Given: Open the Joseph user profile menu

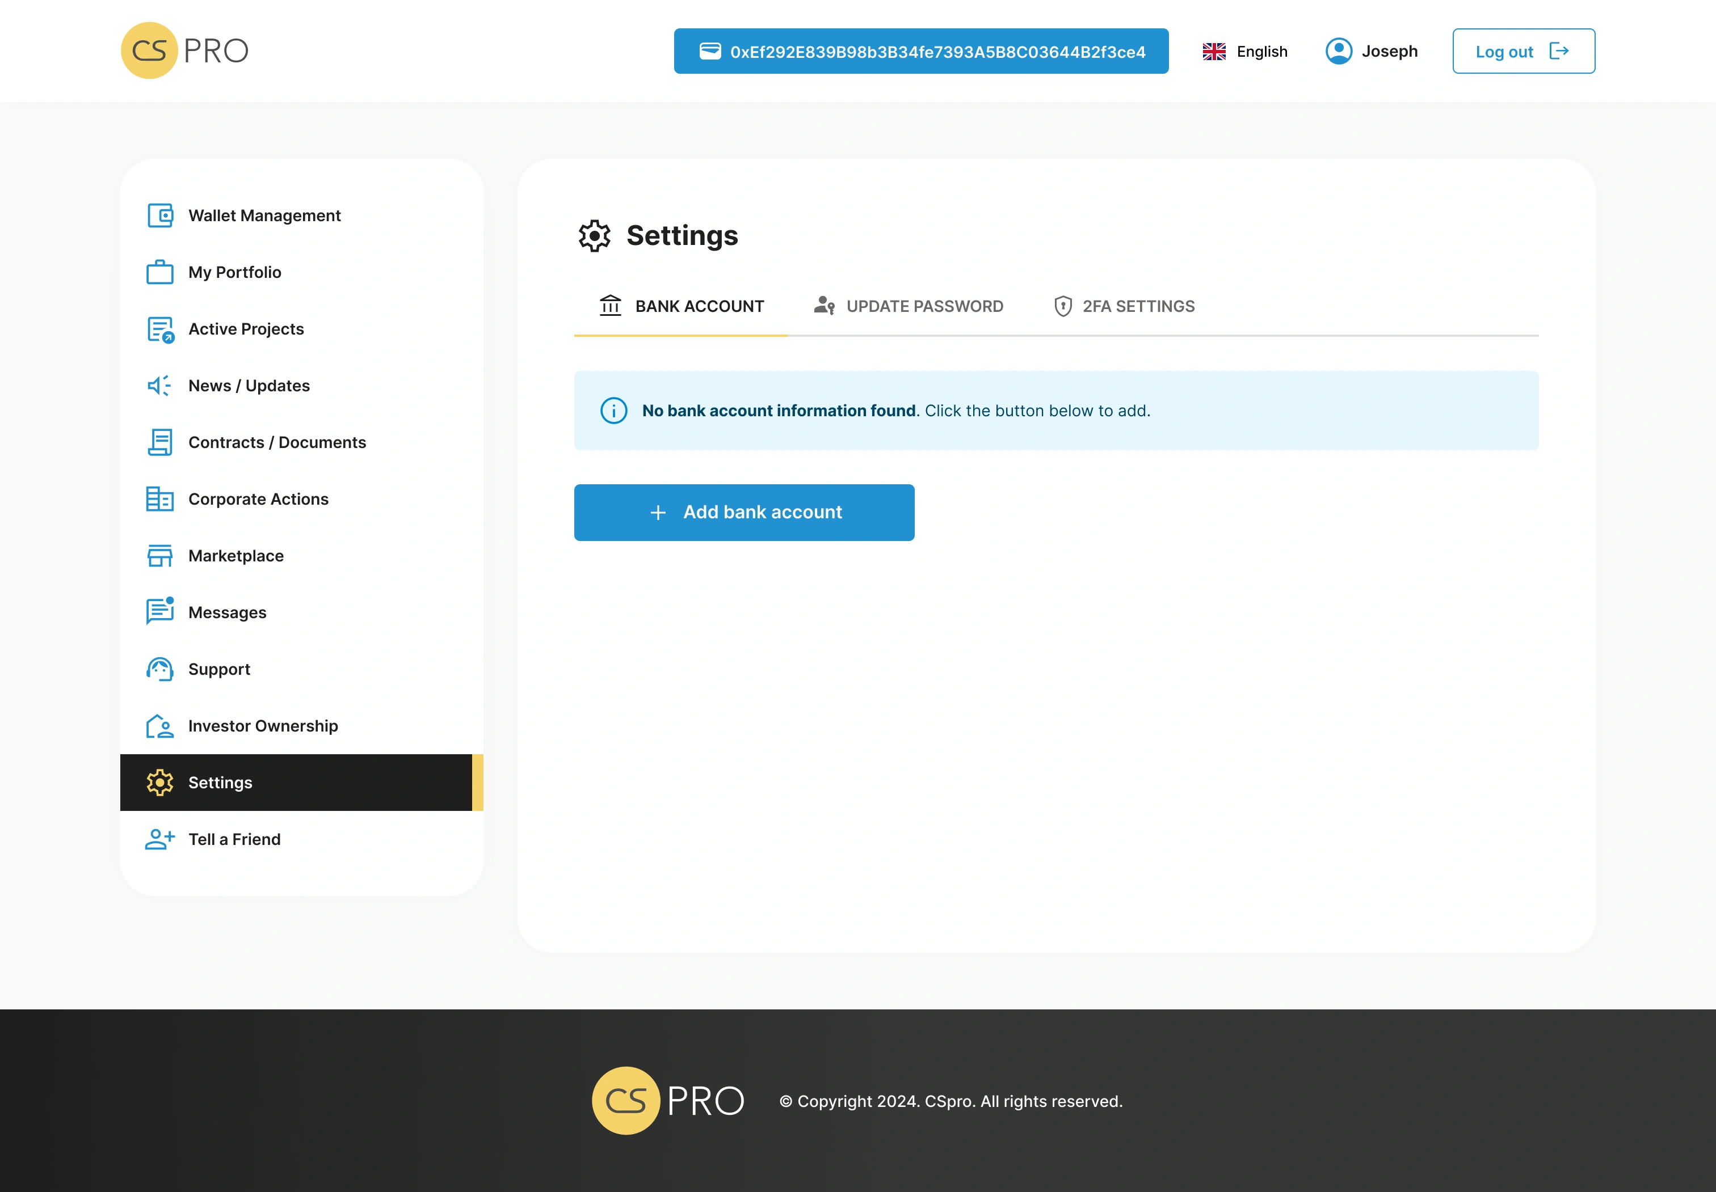Looking at the screenshot, I should (1372, 52).
